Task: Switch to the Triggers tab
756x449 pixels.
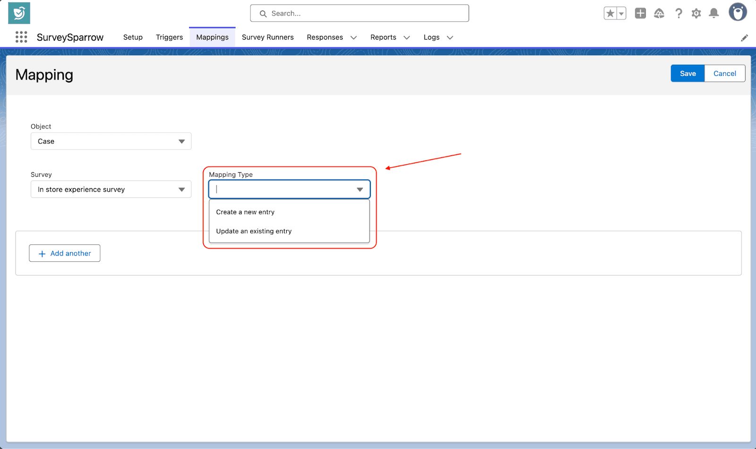Action: pyautogui.click(x=169, y=37)
